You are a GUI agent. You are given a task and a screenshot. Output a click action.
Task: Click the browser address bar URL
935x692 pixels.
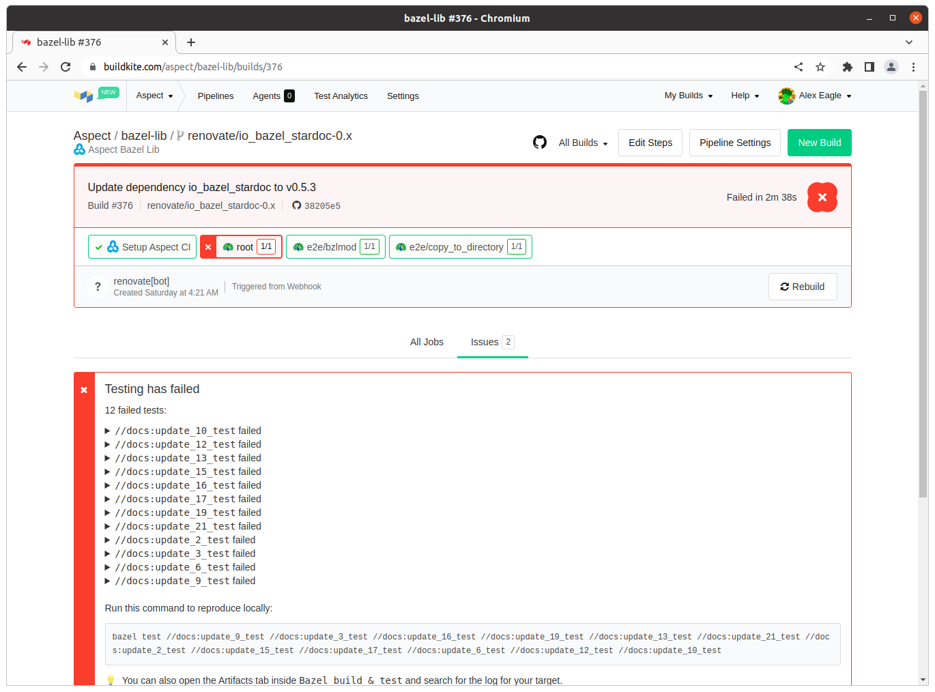click(x=193, y=67)
